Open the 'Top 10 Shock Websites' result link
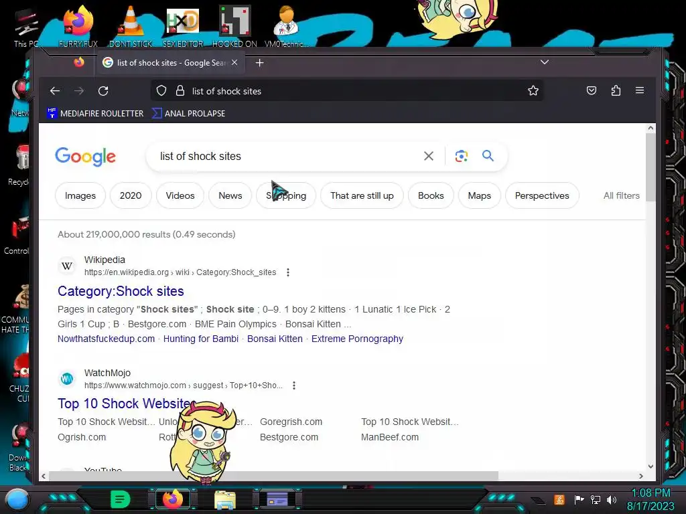This screenshot has height=514, width=686. pos(127,404)
